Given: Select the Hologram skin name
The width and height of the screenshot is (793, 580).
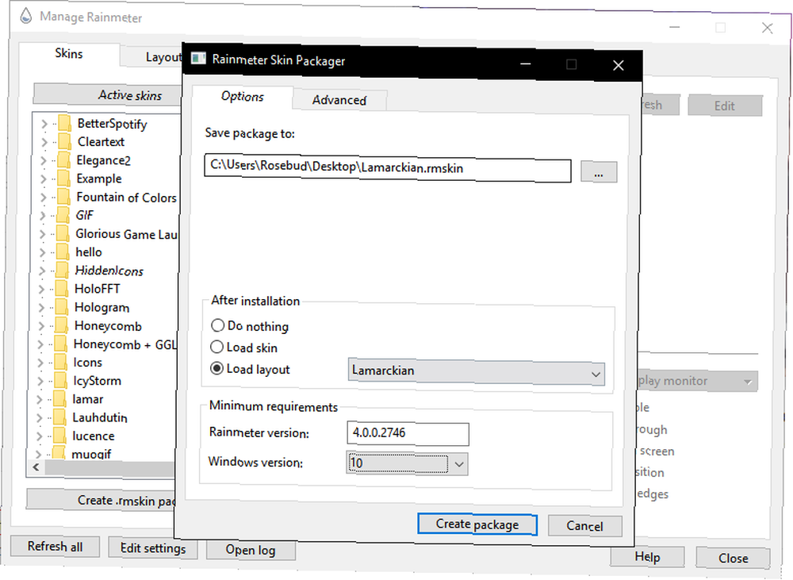Looking at the screenshot, I should pyautogui.click(x=102, y=307).
